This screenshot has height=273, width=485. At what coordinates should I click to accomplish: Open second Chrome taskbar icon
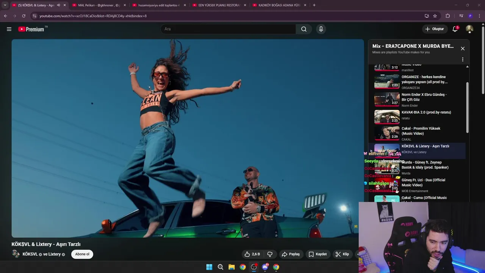pyautogui.click(x=276, y=267)
